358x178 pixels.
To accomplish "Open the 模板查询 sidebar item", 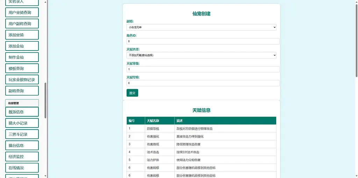I will click(22, 69).
